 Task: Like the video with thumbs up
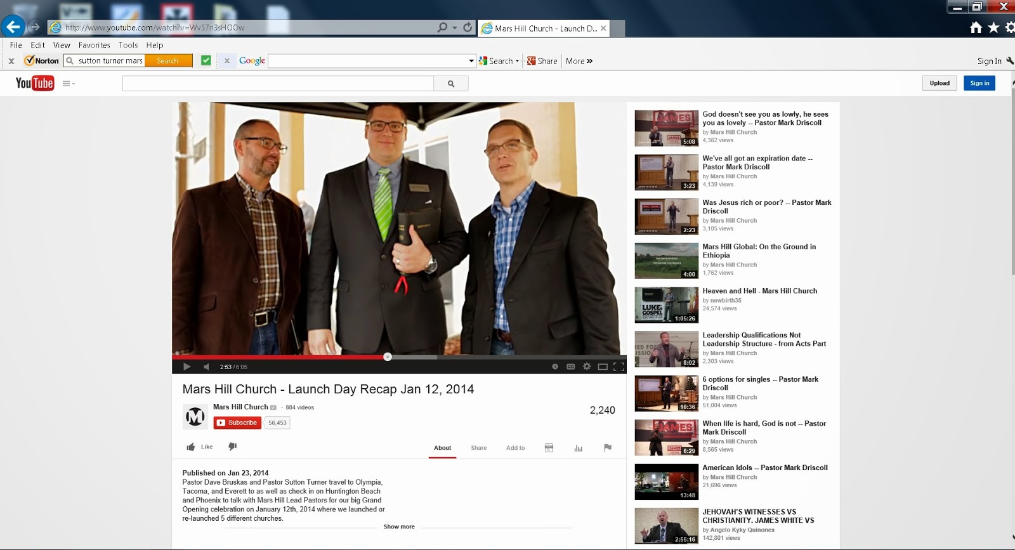[199, 447]
